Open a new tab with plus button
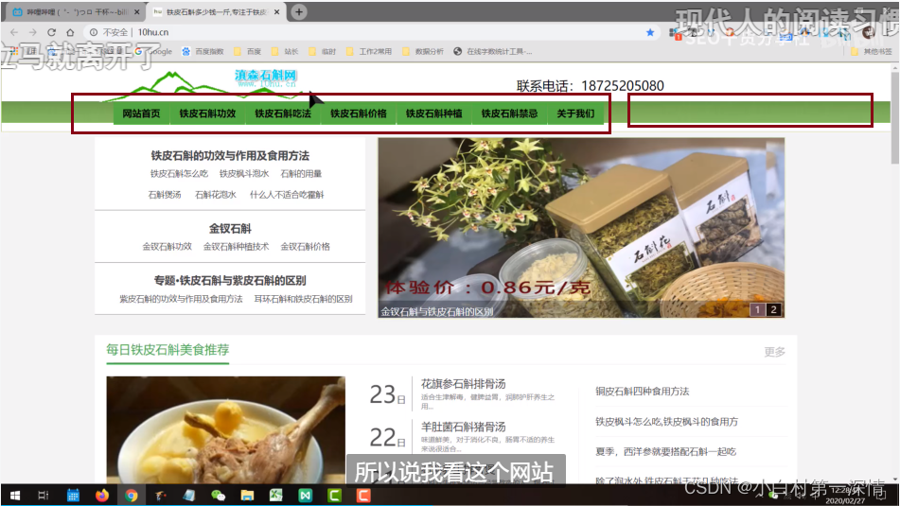This screenshot has width=900, height=506. pos(299,11)
